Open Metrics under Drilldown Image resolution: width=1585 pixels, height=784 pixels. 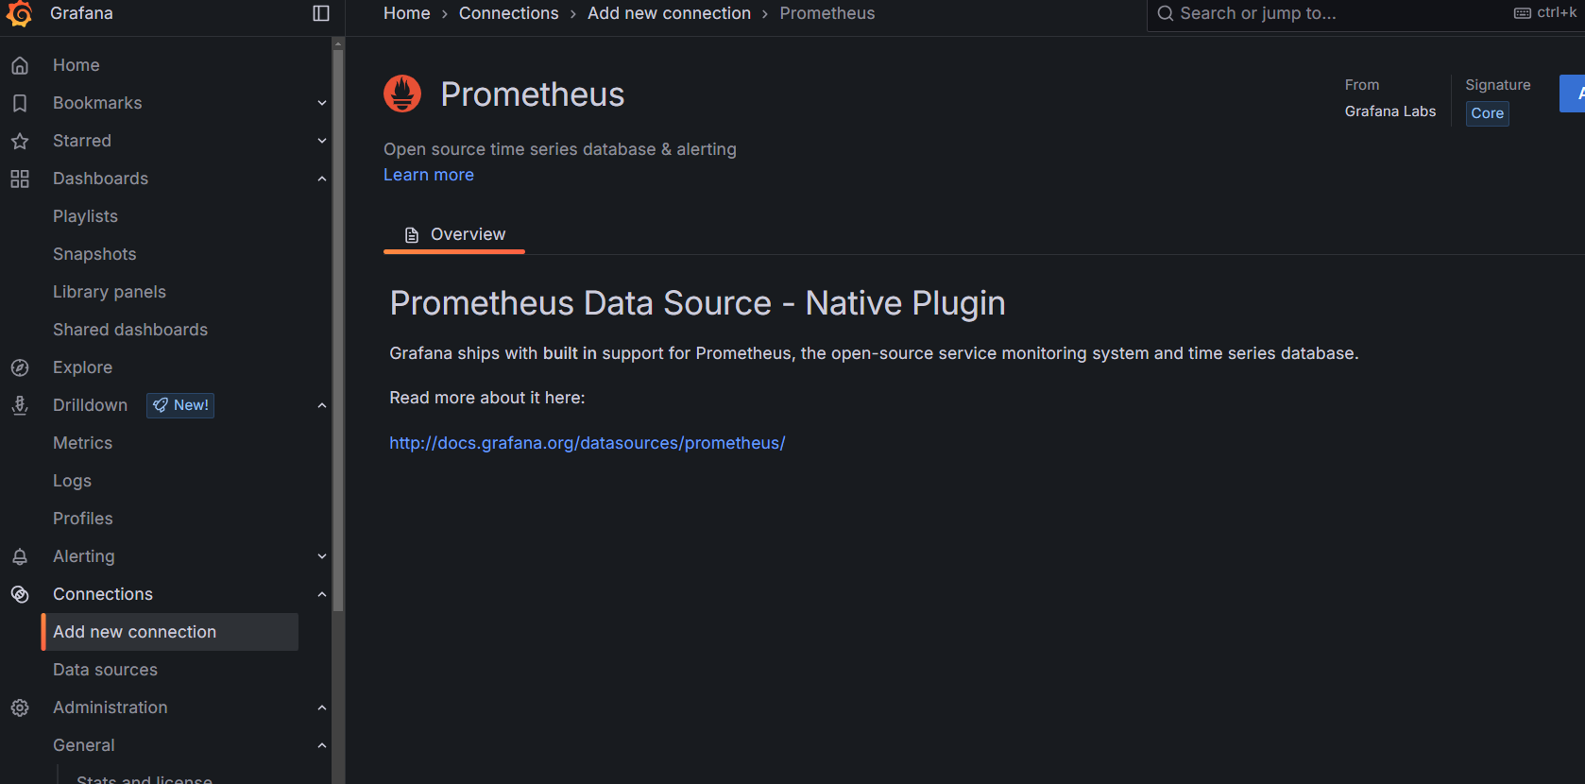coord(82,443)
